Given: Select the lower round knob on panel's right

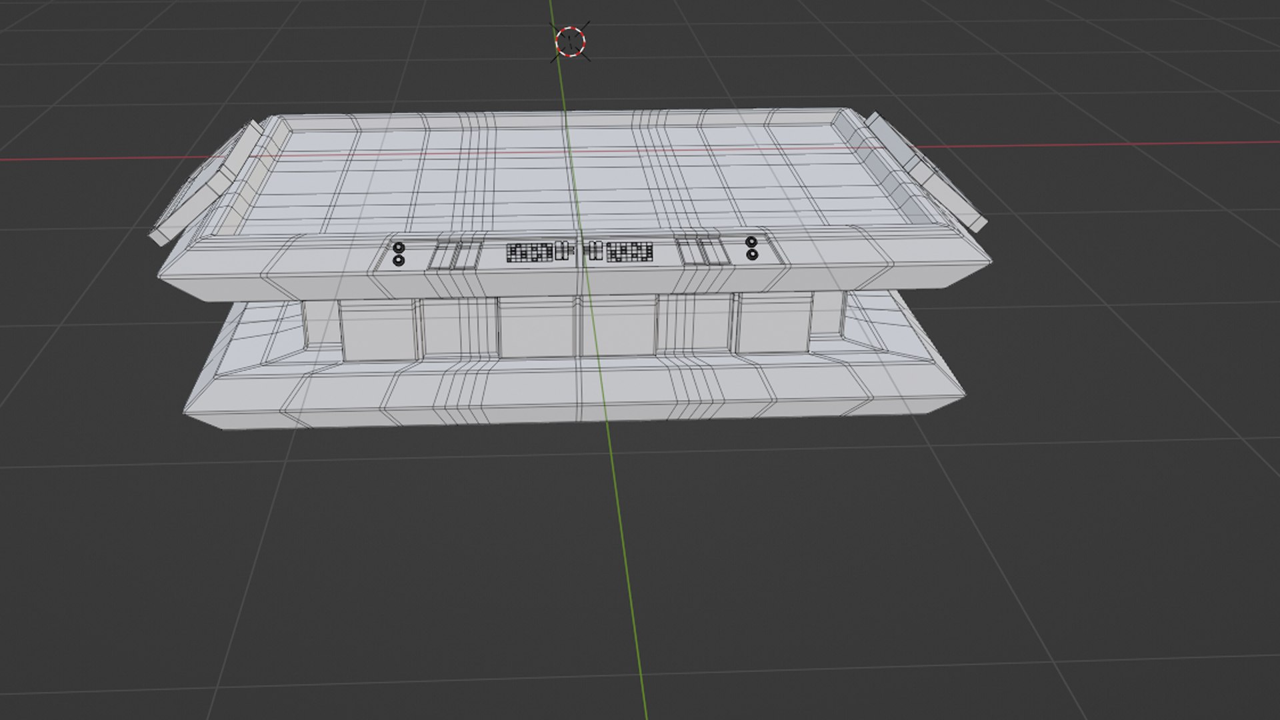Looking at the screenshot, I should click(752, 254).
